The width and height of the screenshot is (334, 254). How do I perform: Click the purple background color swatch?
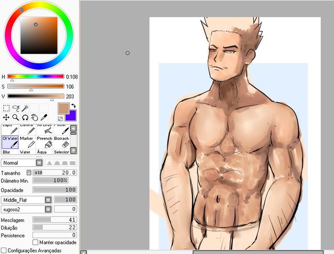(71, 116)
